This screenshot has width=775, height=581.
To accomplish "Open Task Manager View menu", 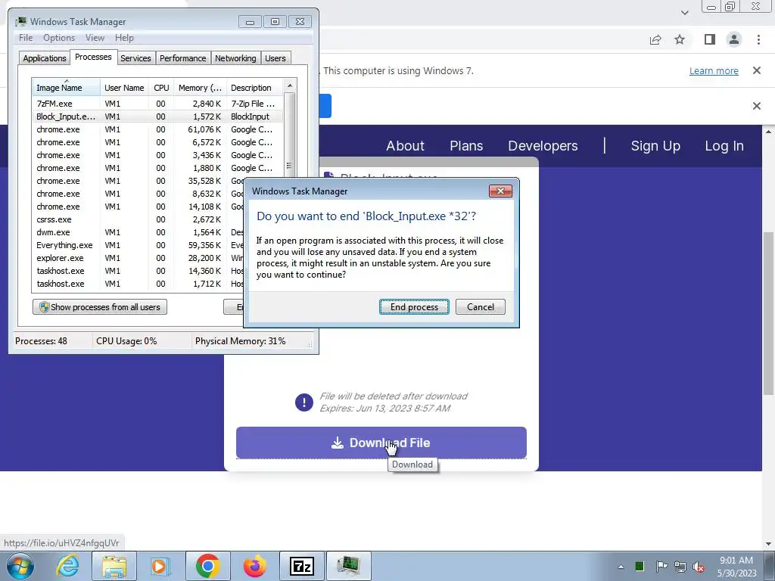I will pyautogui.click(x=95, y=38).
